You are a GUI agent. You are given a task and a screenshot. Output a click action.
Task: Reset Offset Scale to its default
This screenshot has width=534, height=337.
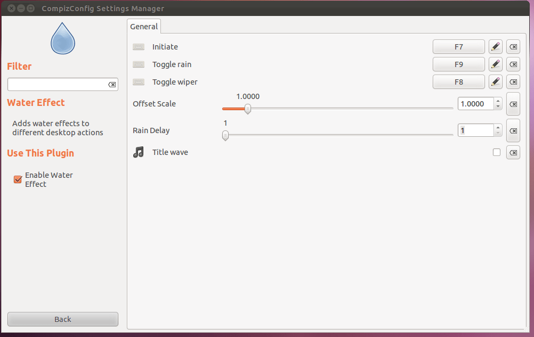pyautogui.click(x=513, y=104)
